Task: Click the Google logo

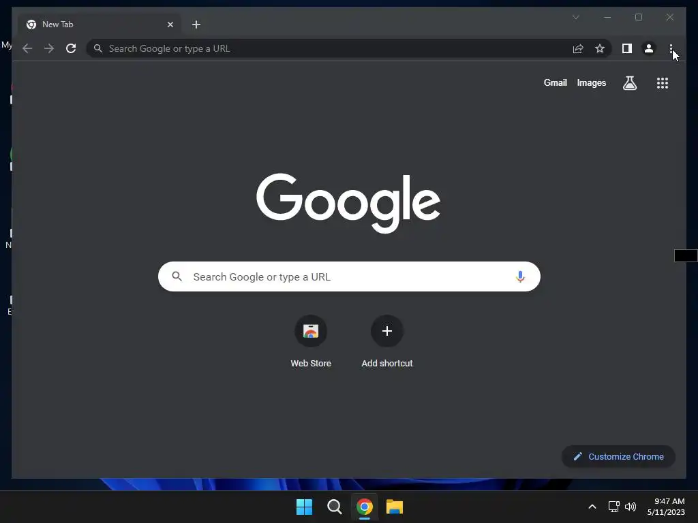Action: click(x=348, y=203)
